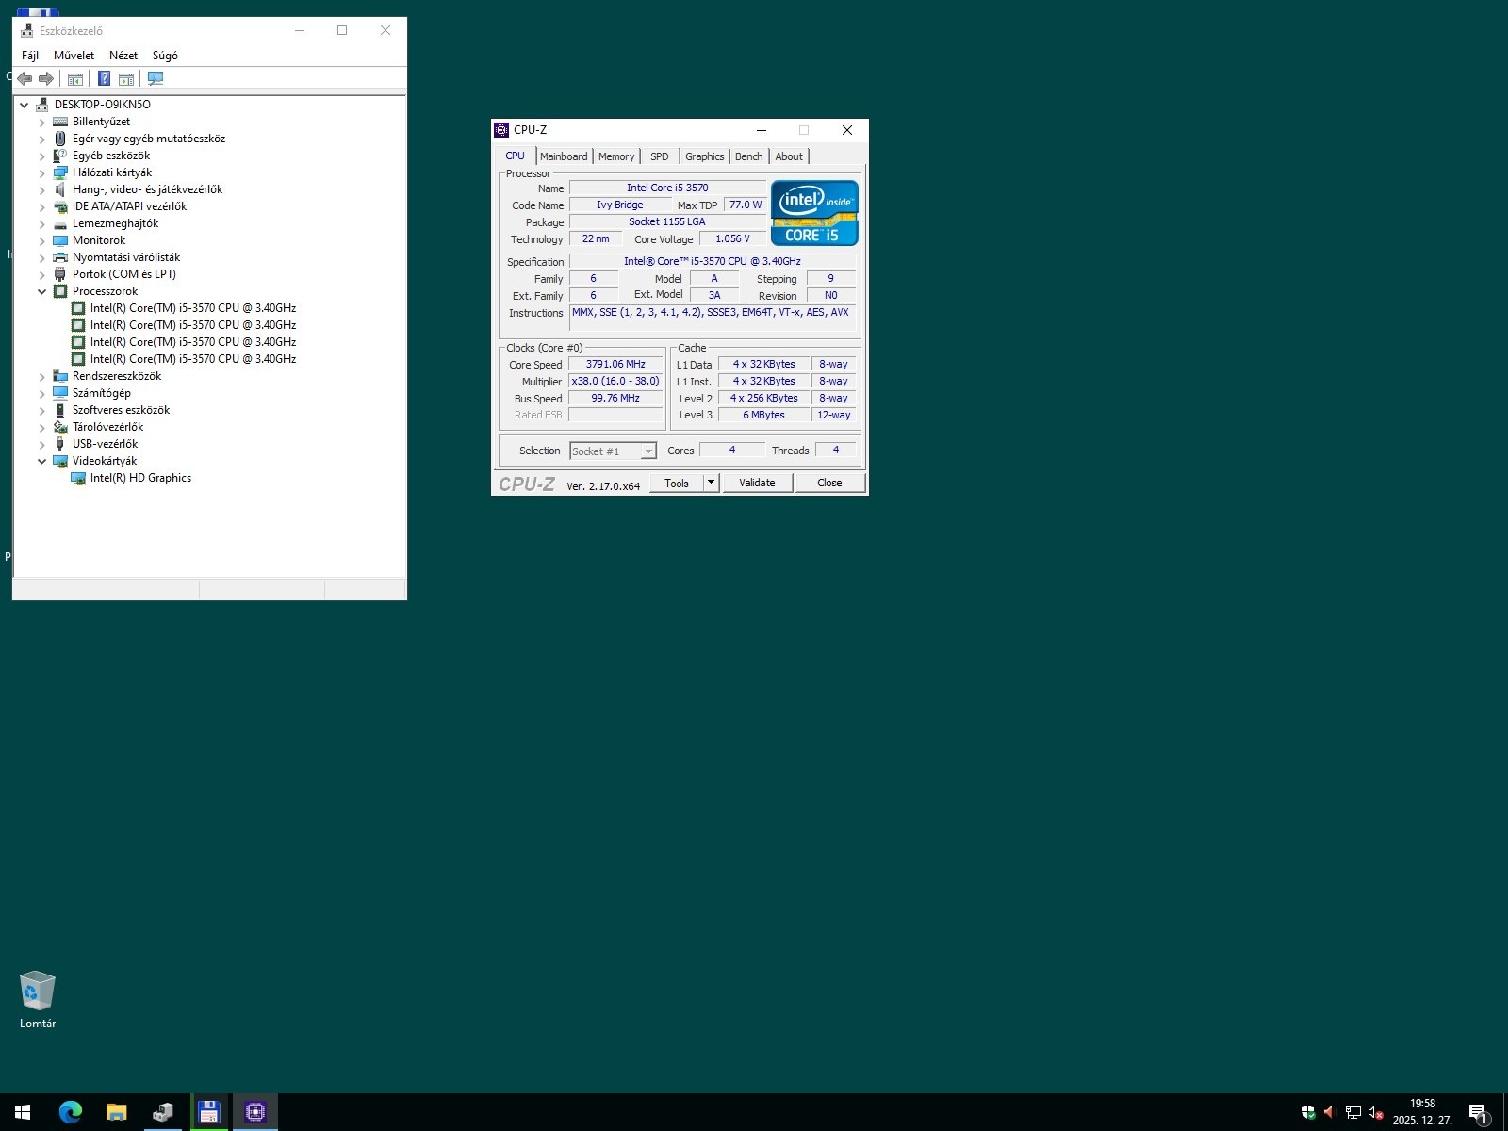Open the taskbar clock showing 19:58
This screenshot has height=1131, width=1508.
click(x=1422, y=1112)
